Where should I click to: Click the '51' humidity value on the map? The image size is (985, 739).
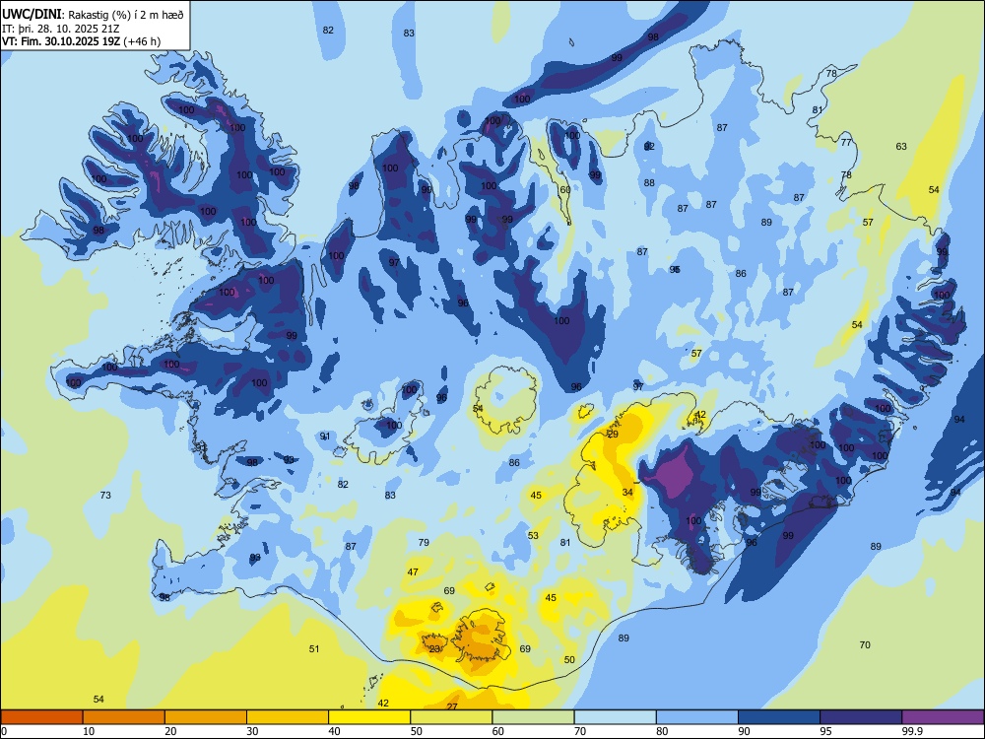click(314, 649)
